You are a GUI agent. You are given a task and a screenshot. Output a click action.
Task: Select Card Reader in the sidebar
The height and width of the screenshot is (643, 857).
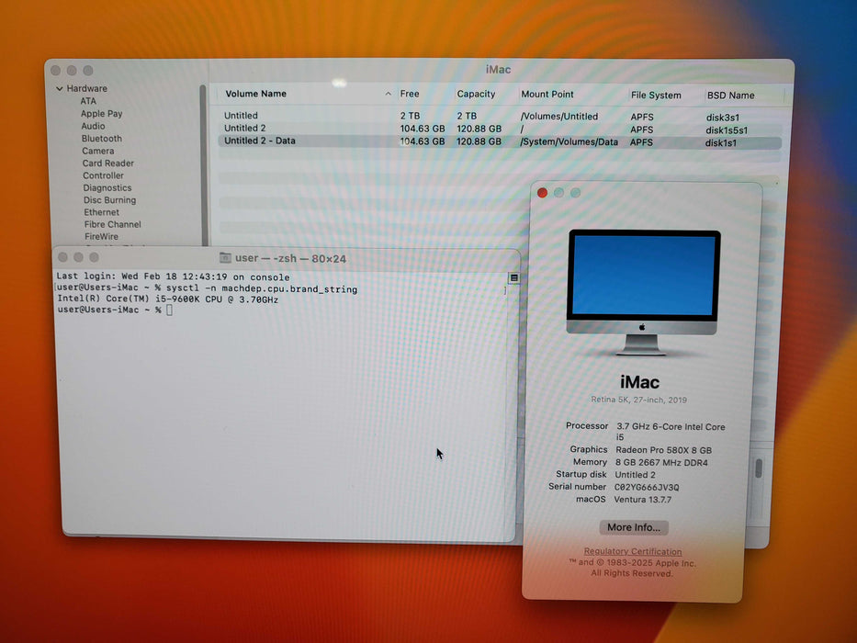(x=108, y=163)
